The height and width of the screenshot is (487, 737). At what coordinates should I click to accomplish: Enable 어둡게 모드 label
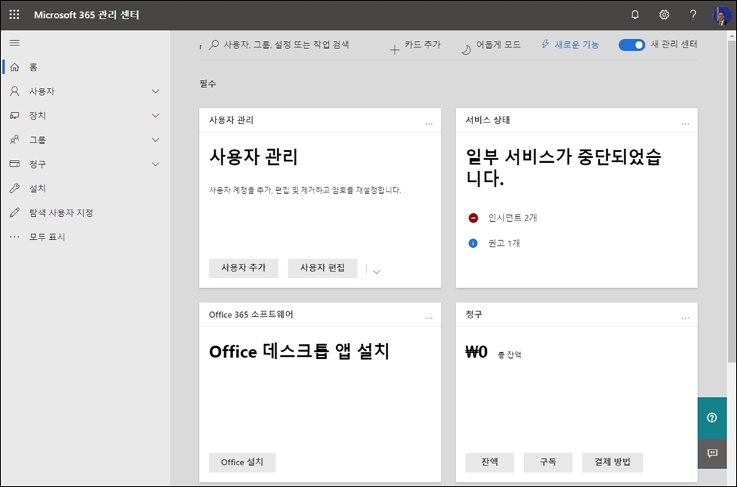[x=498, y=45]
